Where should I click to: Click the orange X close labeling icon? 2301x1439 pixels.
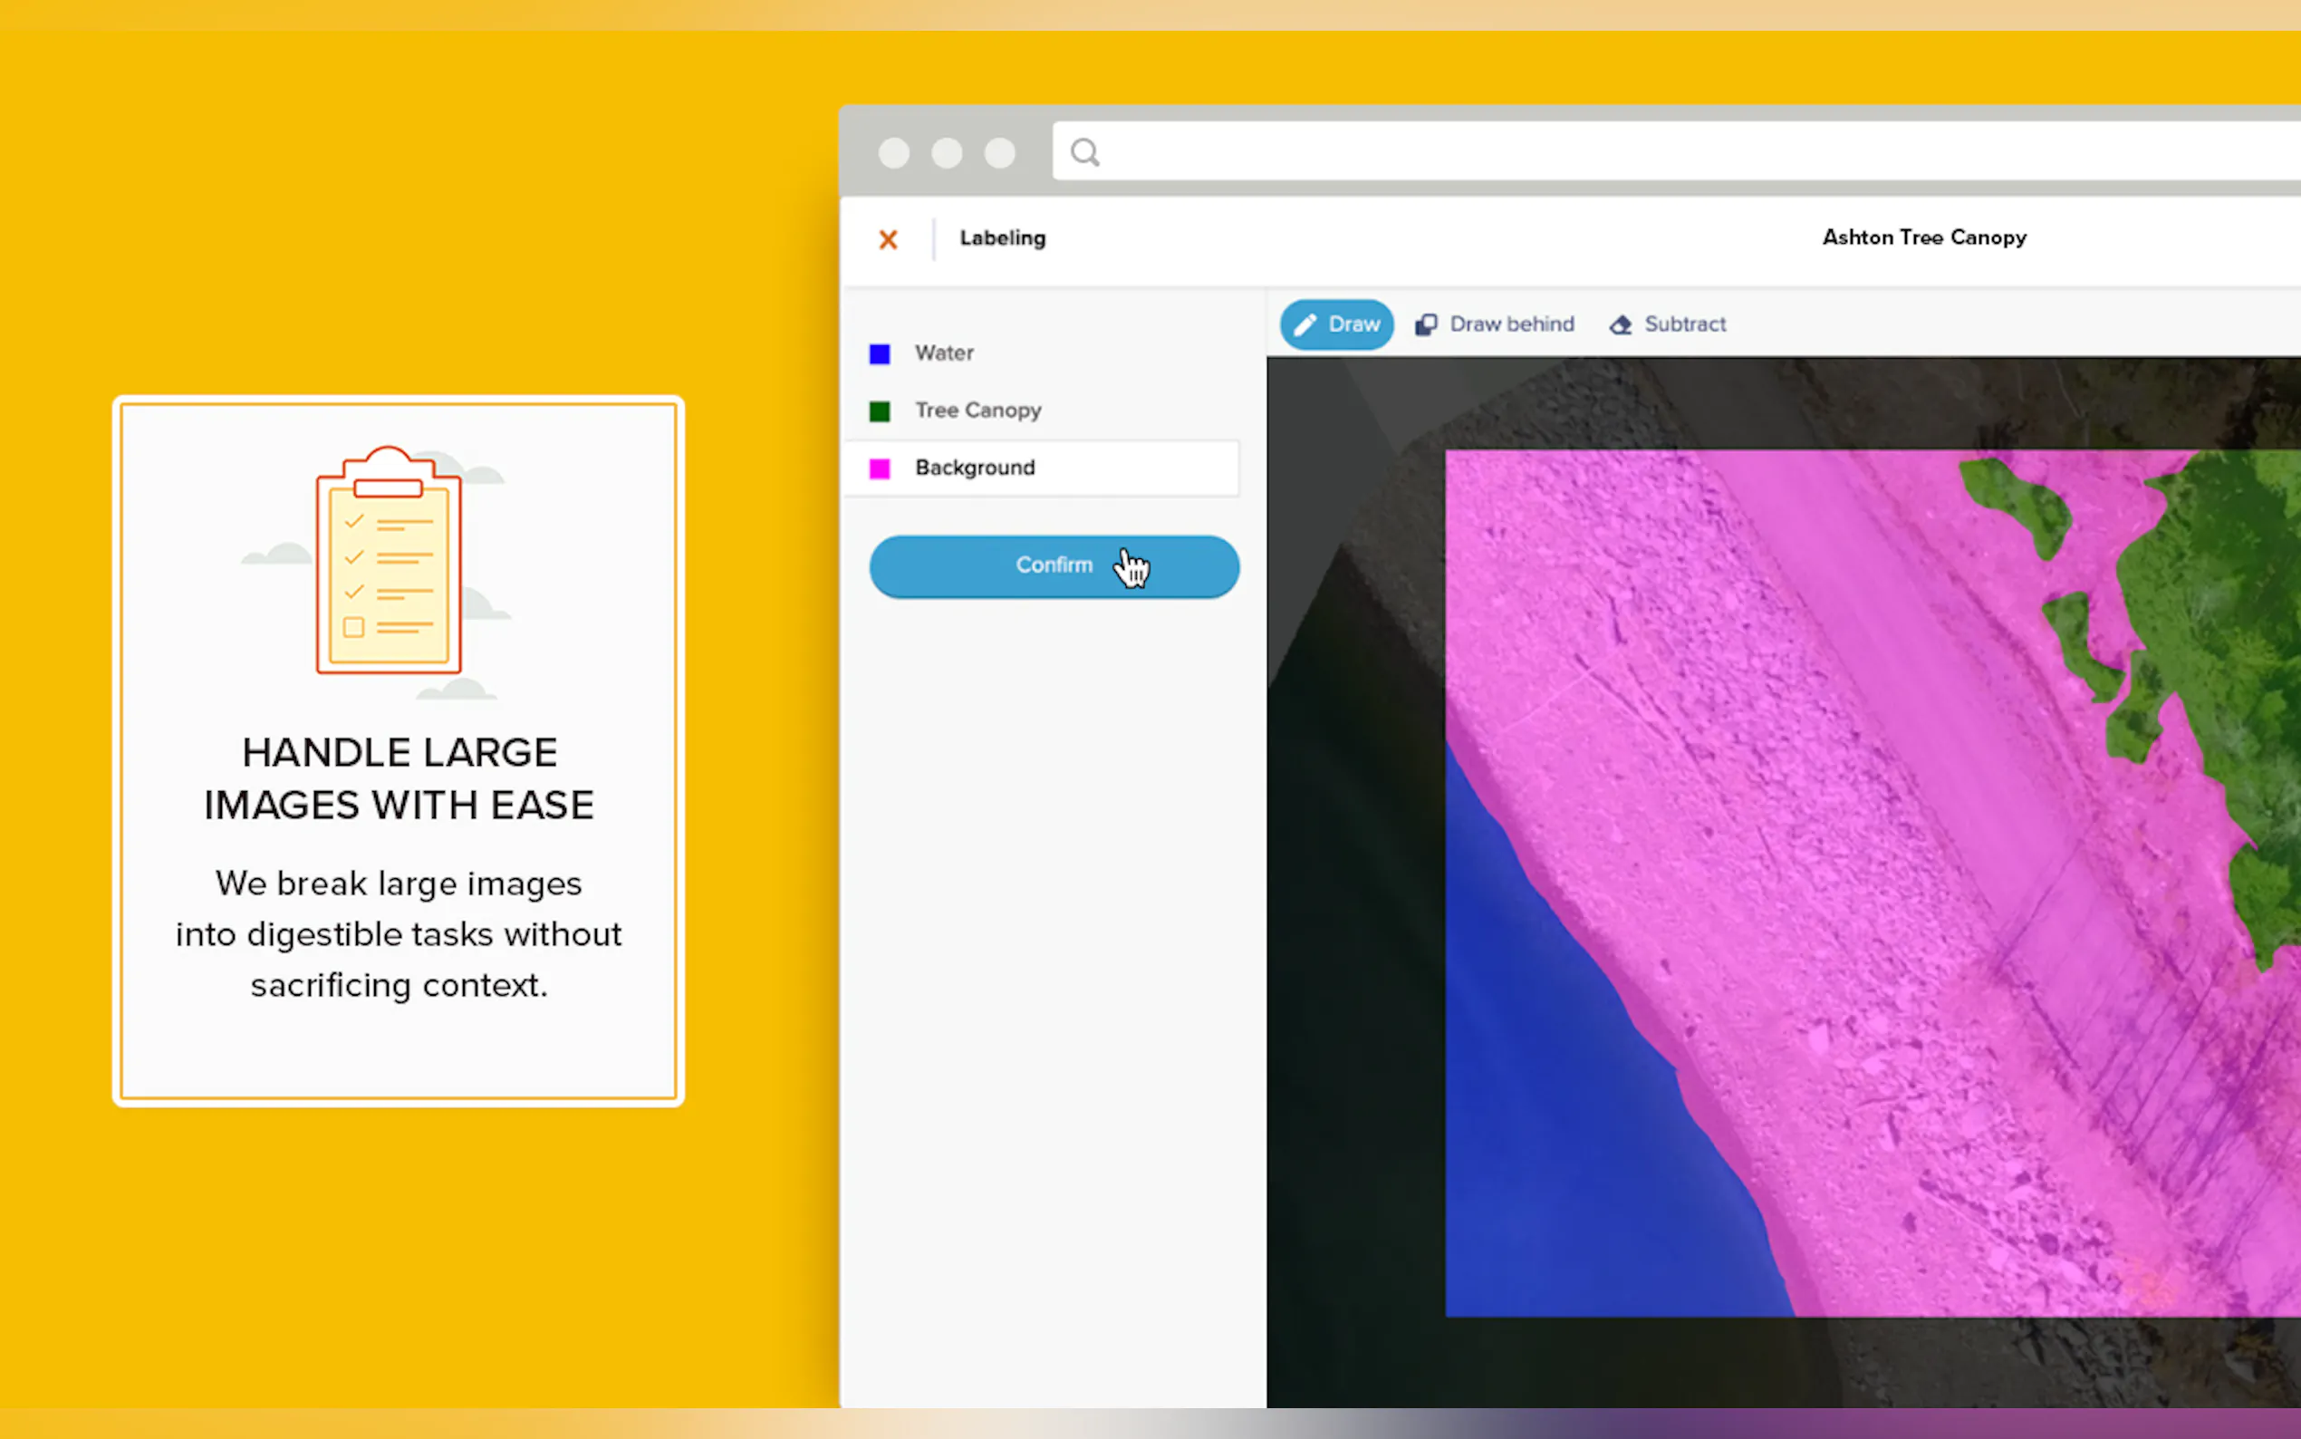(x=888, y=239)
